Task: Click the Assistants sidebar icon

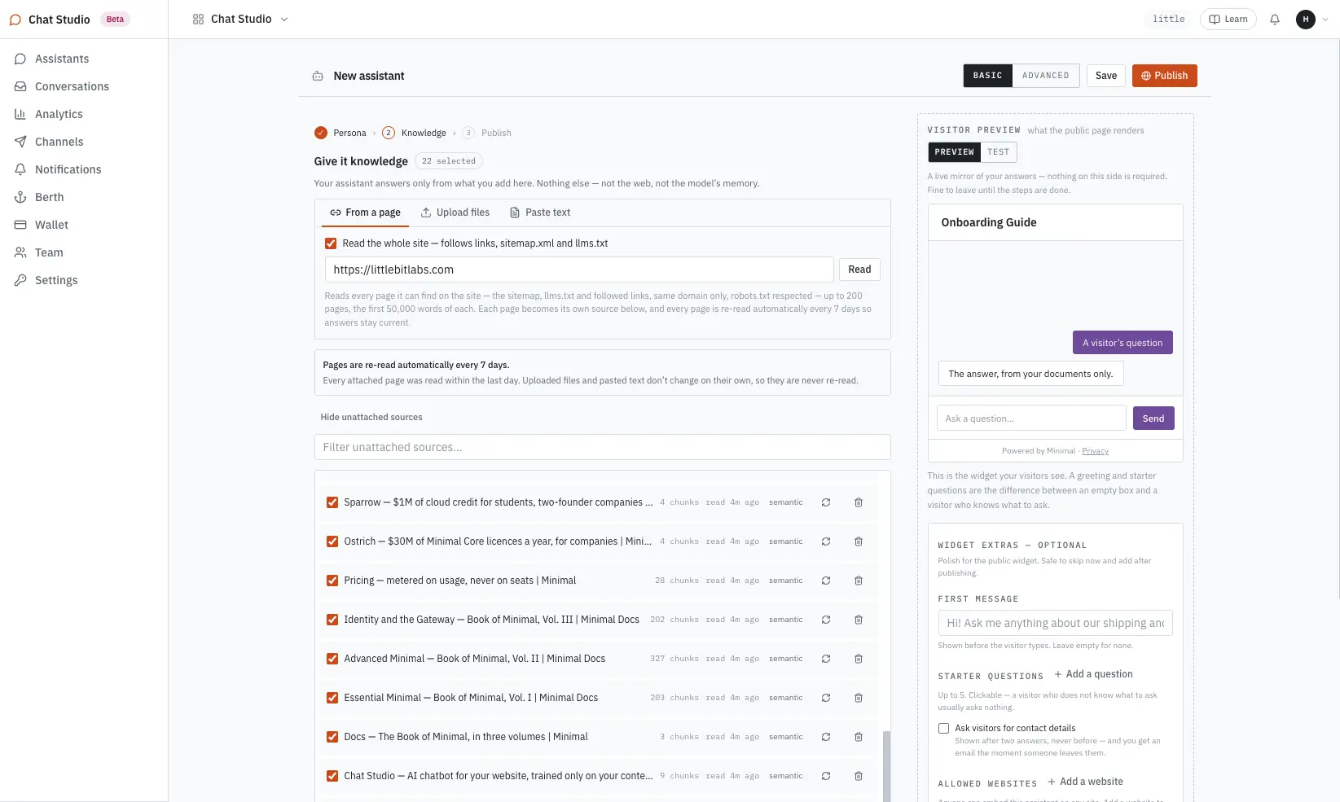Action: tap(20, 59)
